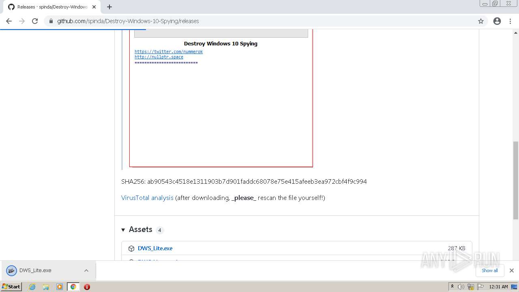
Task: Open a new browser tab
Action: click(109, 7)
